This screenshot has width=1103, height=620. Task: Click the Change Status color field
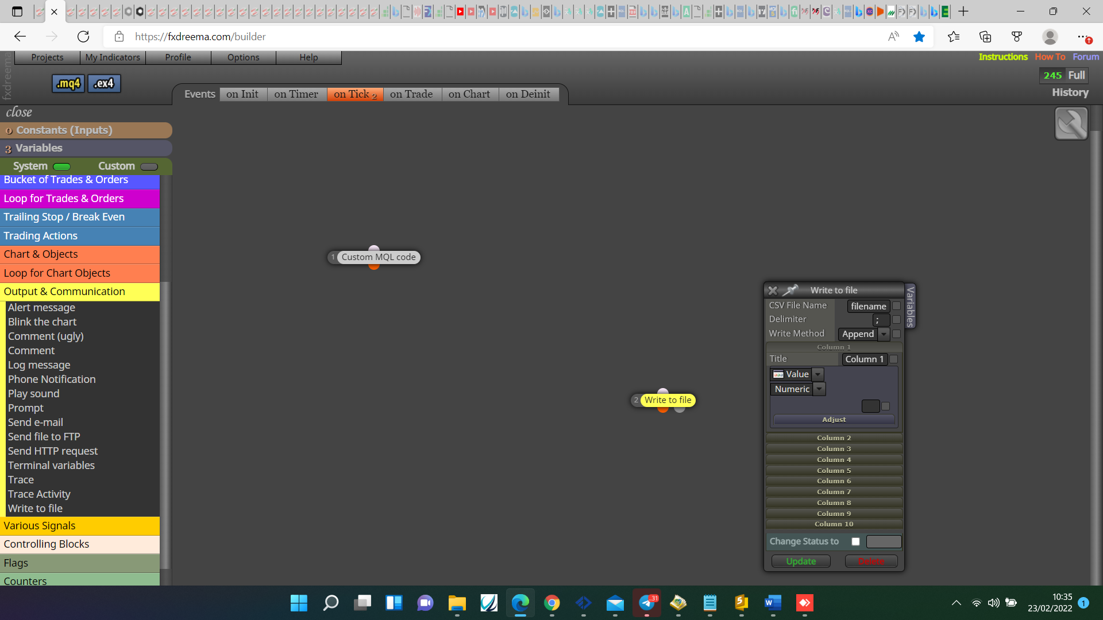tap(884, 541)
